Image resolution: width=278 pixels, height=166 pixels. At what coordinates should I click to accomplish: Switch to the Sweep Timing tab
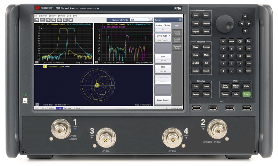click(177, 33)
